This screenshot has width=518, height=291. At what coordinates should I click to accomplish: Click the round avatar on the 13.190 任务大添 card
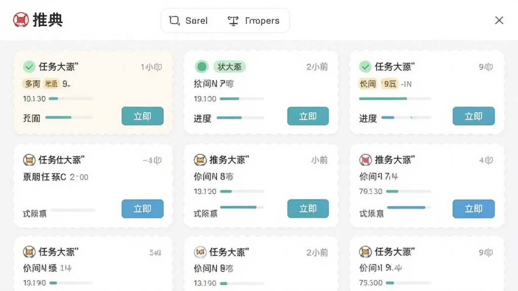coord(200,252)
